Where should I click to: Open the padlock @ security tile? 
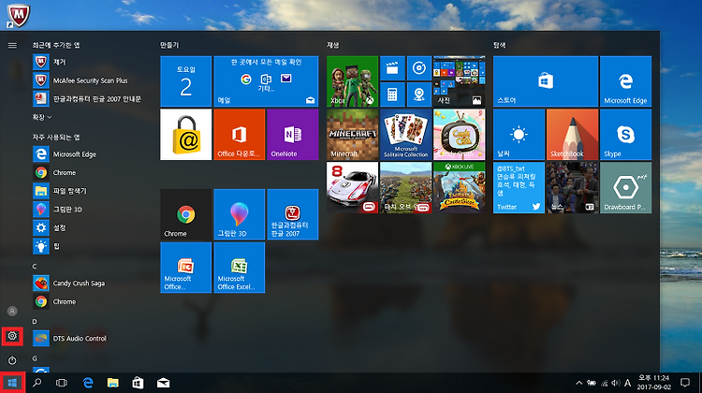(x=186, y=135)
